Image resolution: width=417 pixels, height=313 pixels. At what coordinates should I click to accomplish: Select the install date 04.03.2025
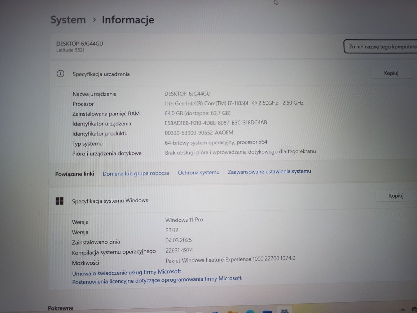179,240
